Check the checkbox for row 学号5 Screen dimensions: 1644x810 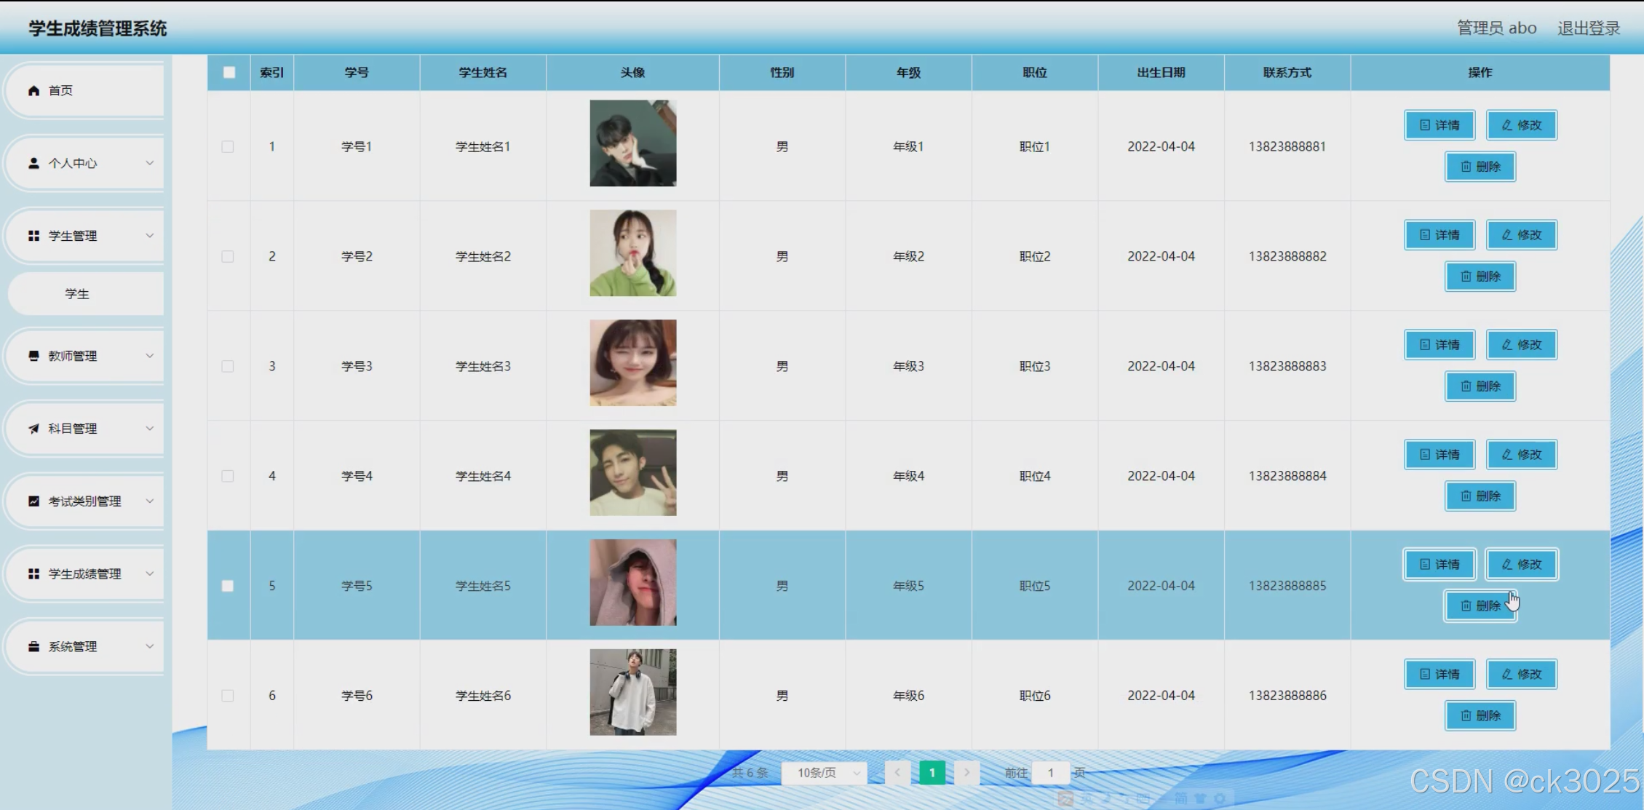[228, 586]
